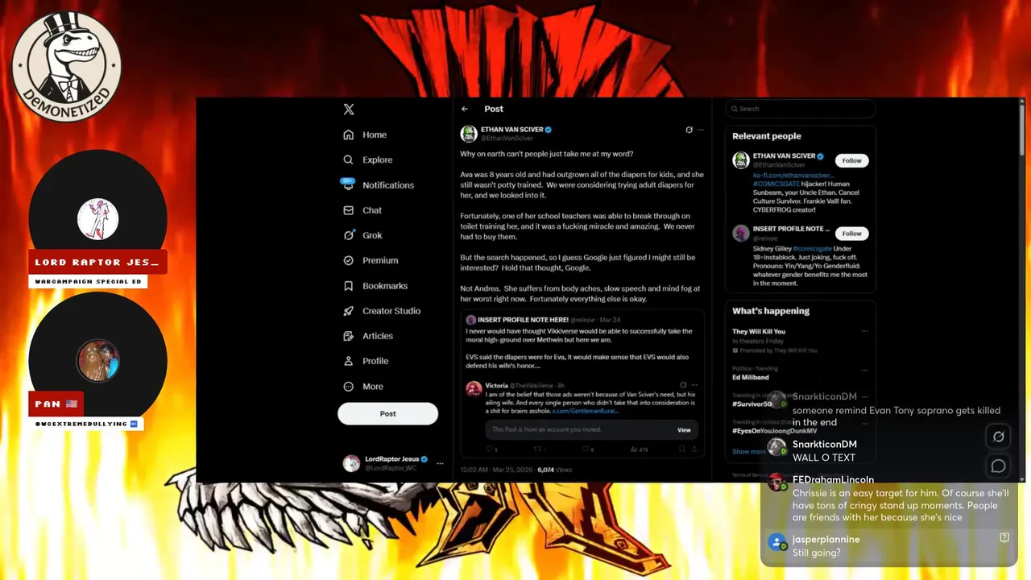Click the 12:02 AM · Mar 25, 2026 timestamp
This screenshot has width=1031, height=580.
pos(495,469)
